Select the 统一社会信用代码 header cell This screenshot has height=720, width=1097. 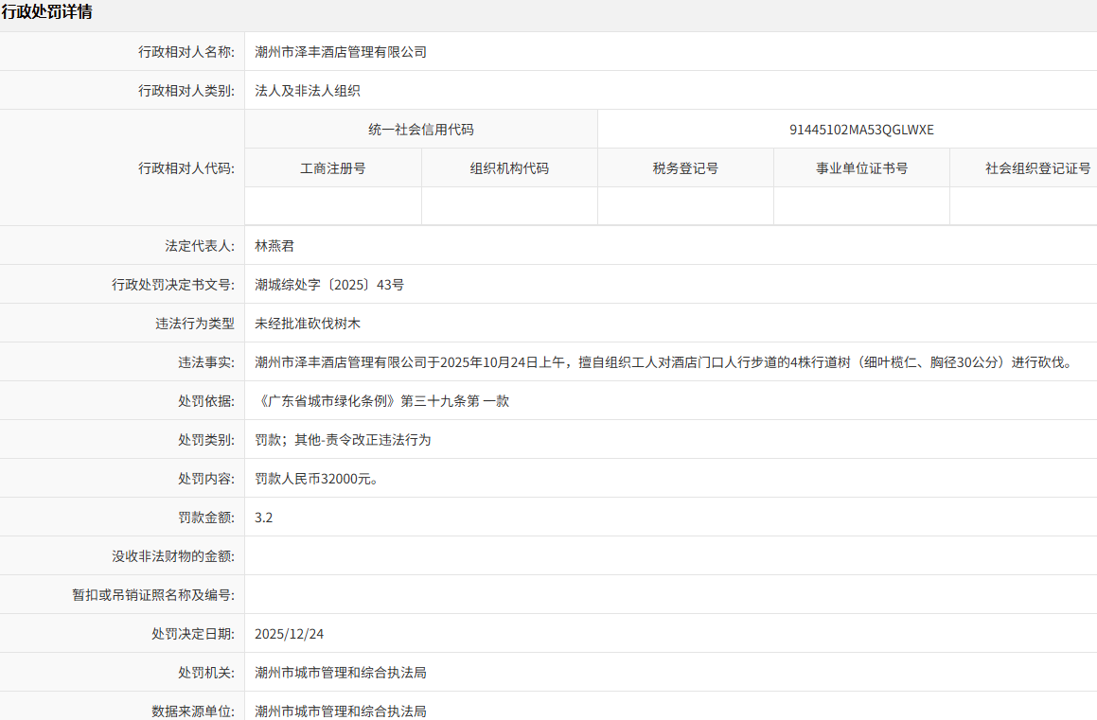[420, 129]
